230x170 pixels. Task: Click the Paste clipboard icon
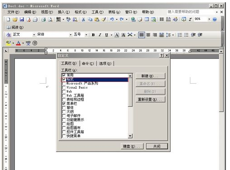[x=97, y=19]
